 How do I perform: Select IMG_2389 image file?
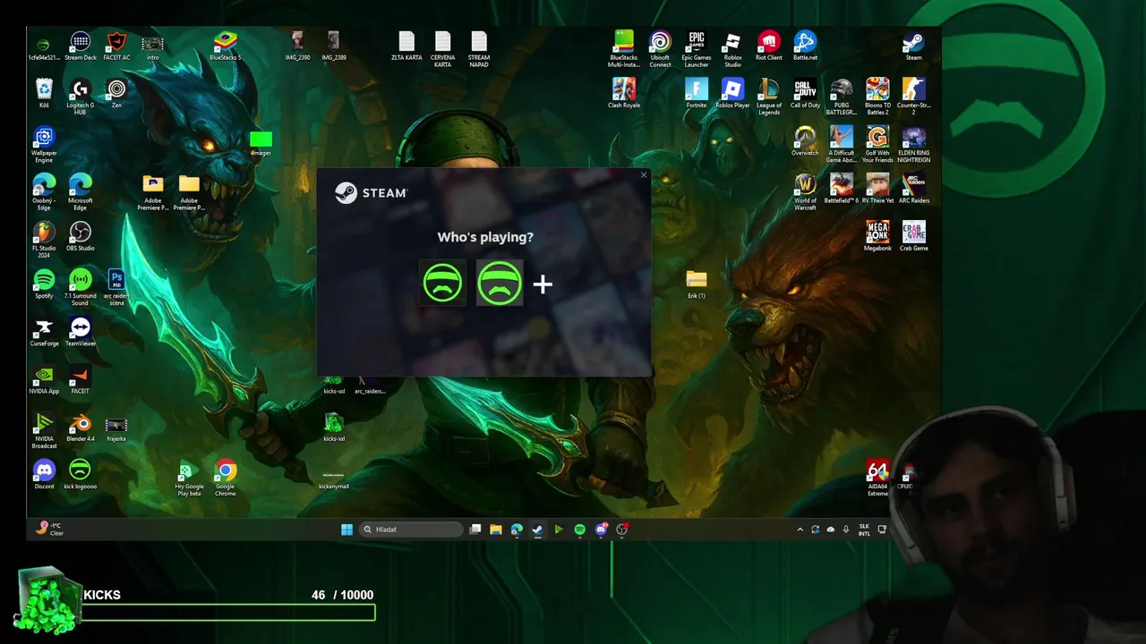click(x=334, y=47)
